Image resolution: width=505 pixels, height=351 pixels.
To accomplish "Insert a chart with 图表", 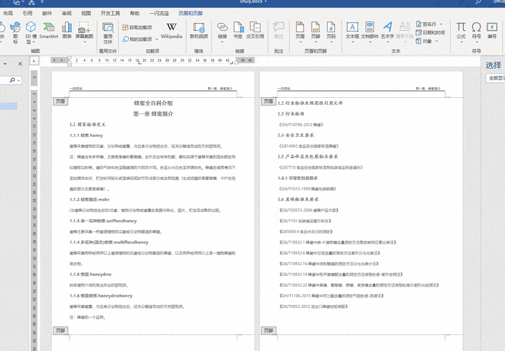I will tap(67, 30).
